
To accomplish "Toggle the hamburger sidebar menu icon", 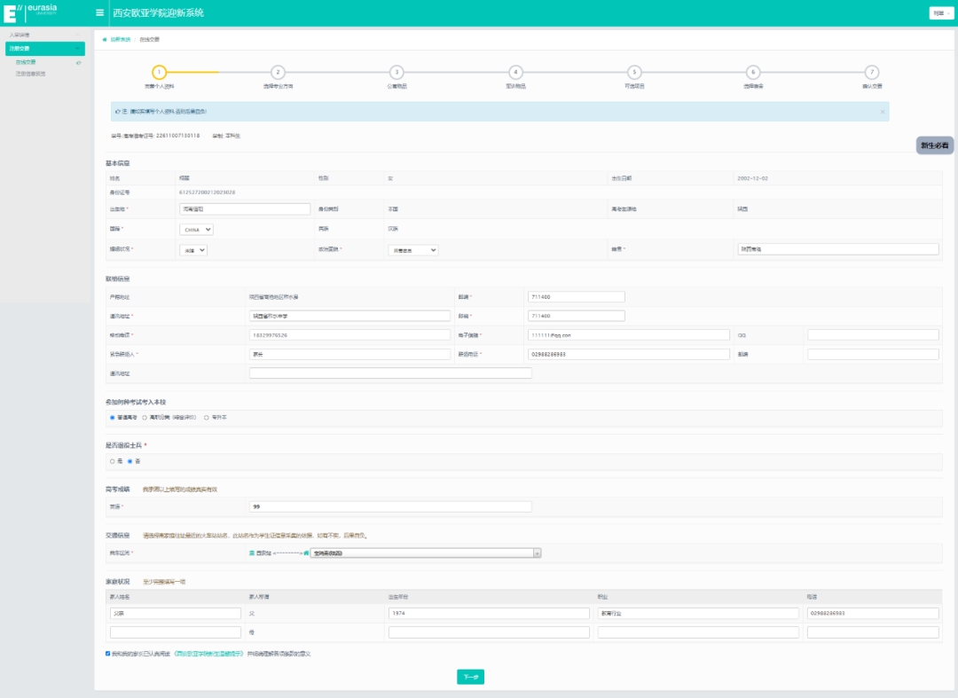I will coord(99,13).
